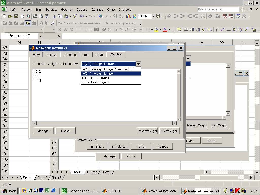
Task: Click the Undo arrow icon
Action: [82, 16]
